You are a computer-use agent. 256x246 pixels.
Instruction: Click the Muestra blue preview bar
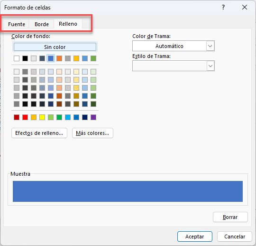pyautogui.click(x=128, y=191)
